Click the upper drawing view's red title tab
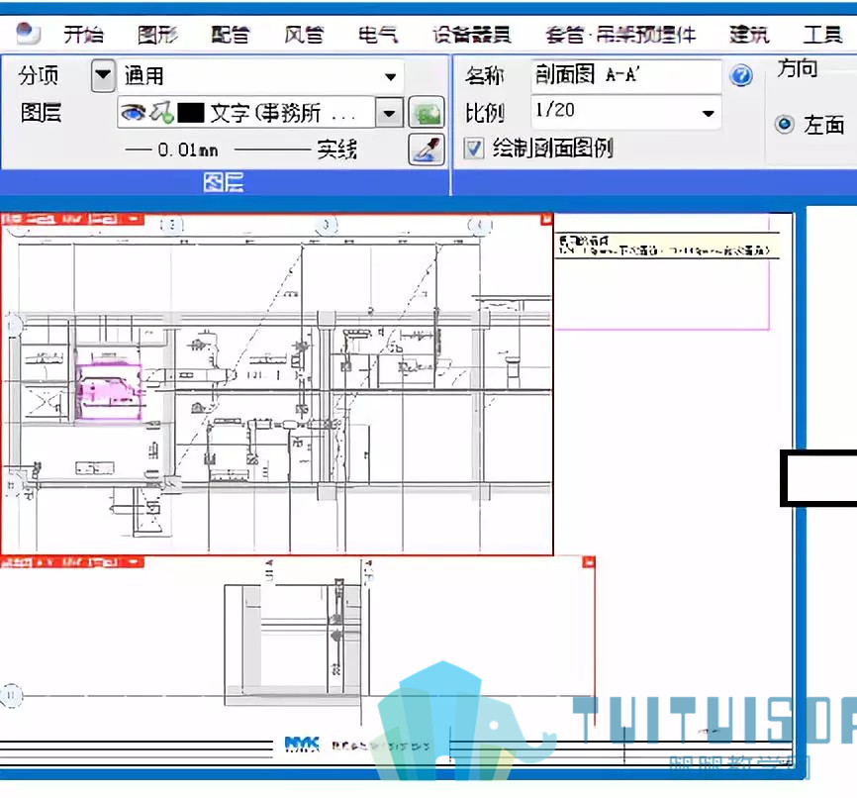 tap(72, 220)
